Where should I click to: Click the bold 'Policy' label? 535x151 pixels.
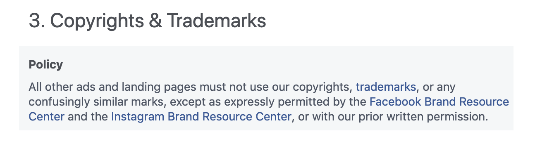point(46,65)
